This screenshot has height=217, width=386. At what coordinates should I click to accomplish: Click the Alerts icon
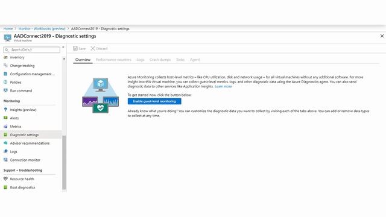[5, 118]
